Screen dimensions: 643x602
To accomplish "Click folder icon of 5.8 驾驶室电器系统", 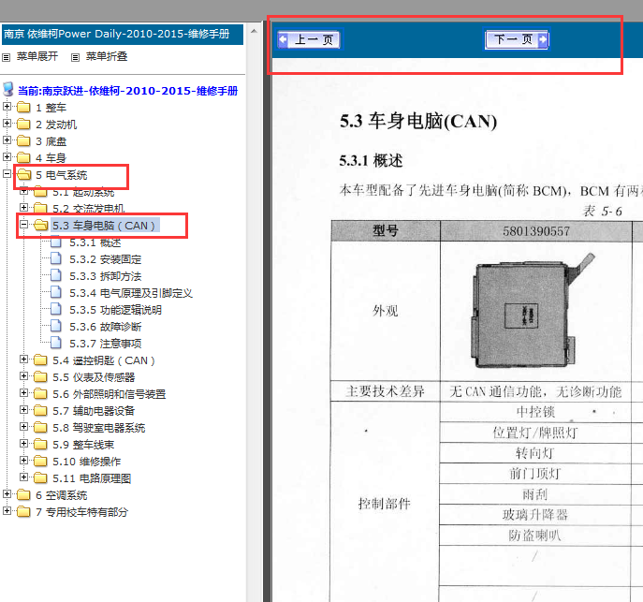I will click(40, 427).
